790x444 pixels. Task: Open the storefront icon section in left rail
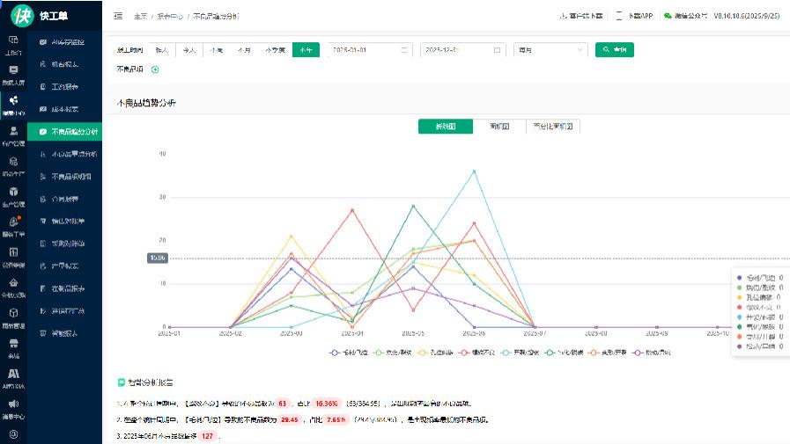coord(13,344)
